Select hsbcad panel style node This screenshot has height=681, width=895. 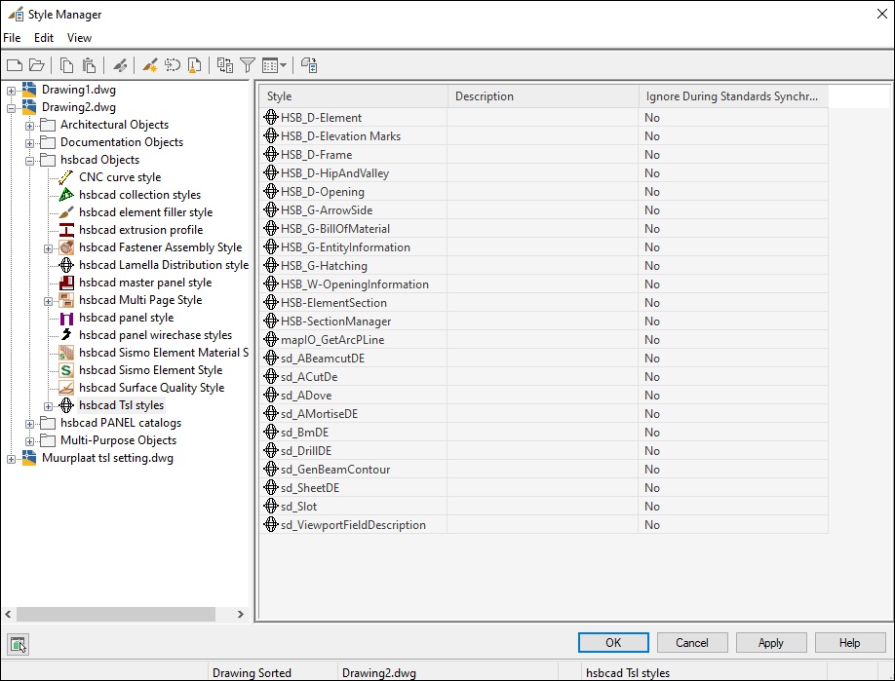[x=126, y=318]
